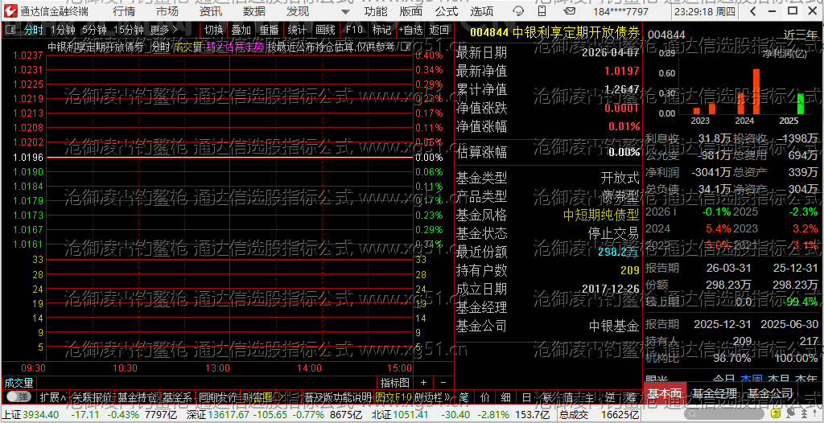Expand 更多 periods list
Image resolution: width=824 pixels, height=423 pixels.
163,30
